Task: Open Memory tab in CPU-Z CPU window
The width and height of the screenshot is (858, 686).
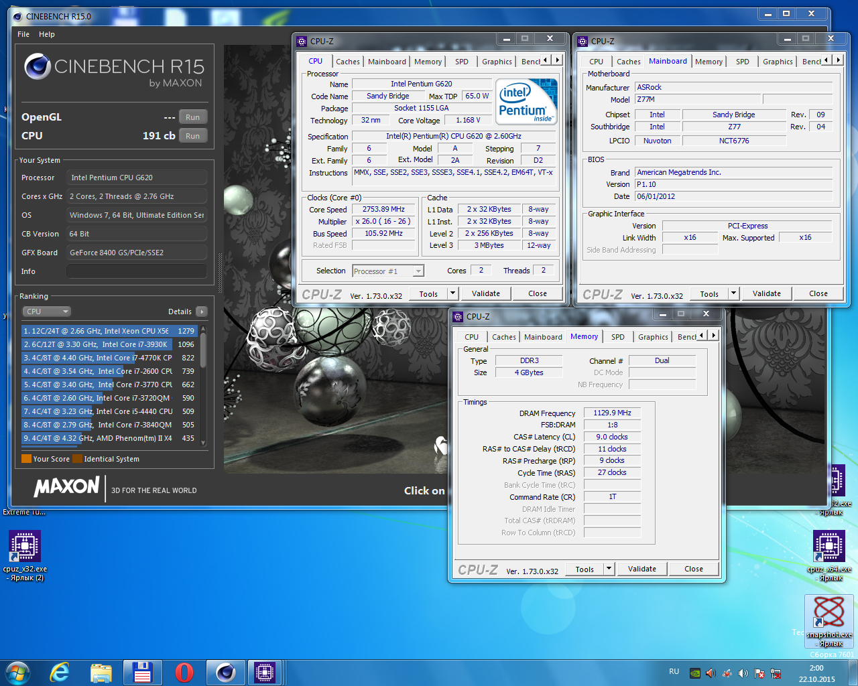Action: click(428, 62)
